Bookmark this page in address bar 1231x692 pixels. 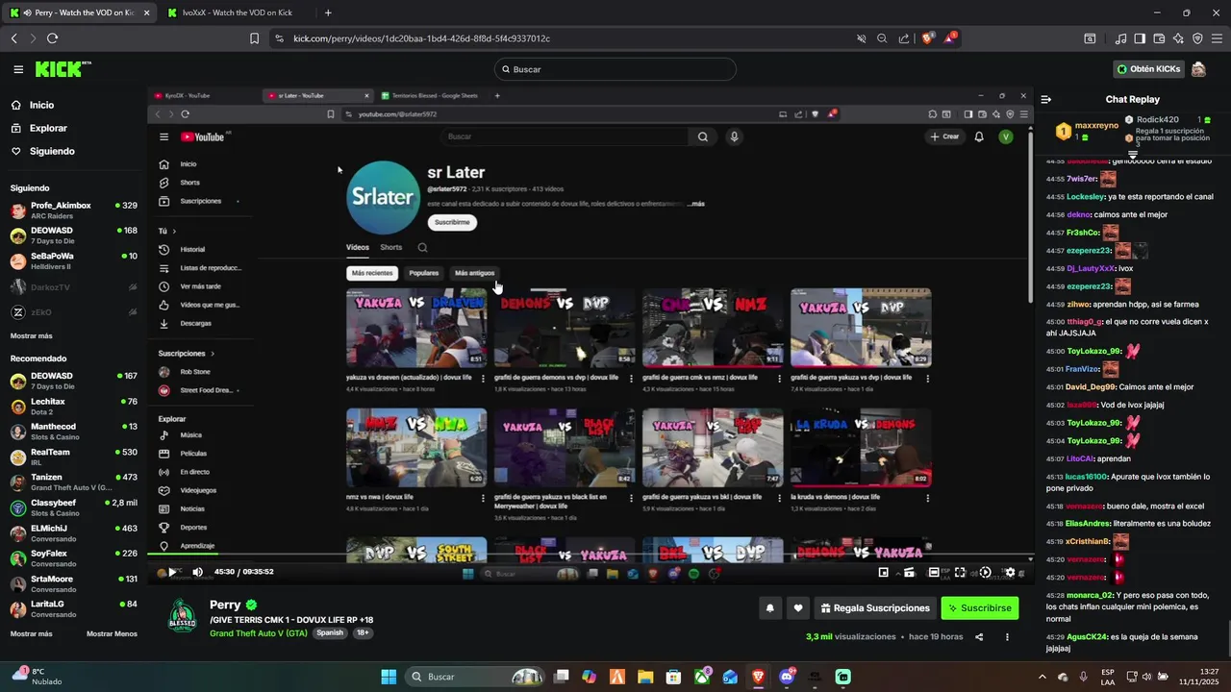point(254,38)
